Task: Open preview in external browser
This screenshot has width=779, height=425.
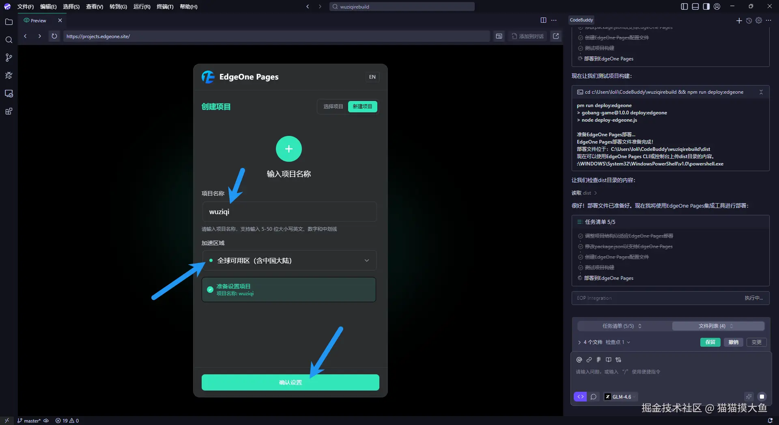Action: 556,36
